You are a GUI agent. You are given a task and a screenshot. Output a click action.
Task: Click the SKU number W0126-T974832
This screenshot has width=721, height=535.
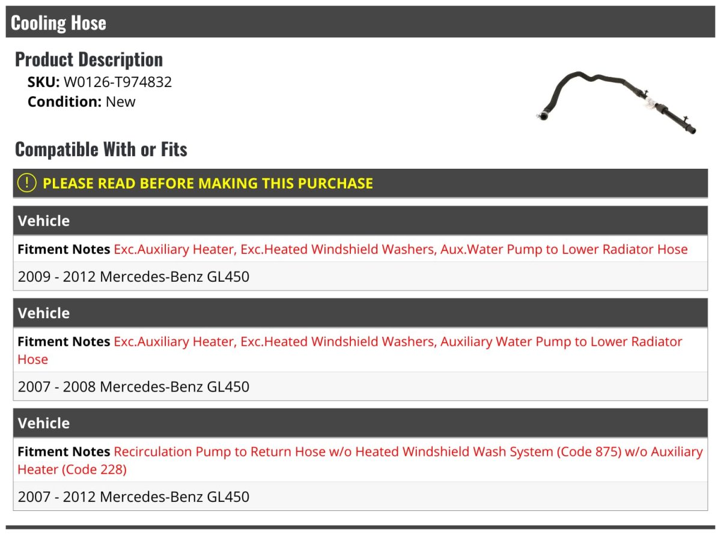point(118,82)
